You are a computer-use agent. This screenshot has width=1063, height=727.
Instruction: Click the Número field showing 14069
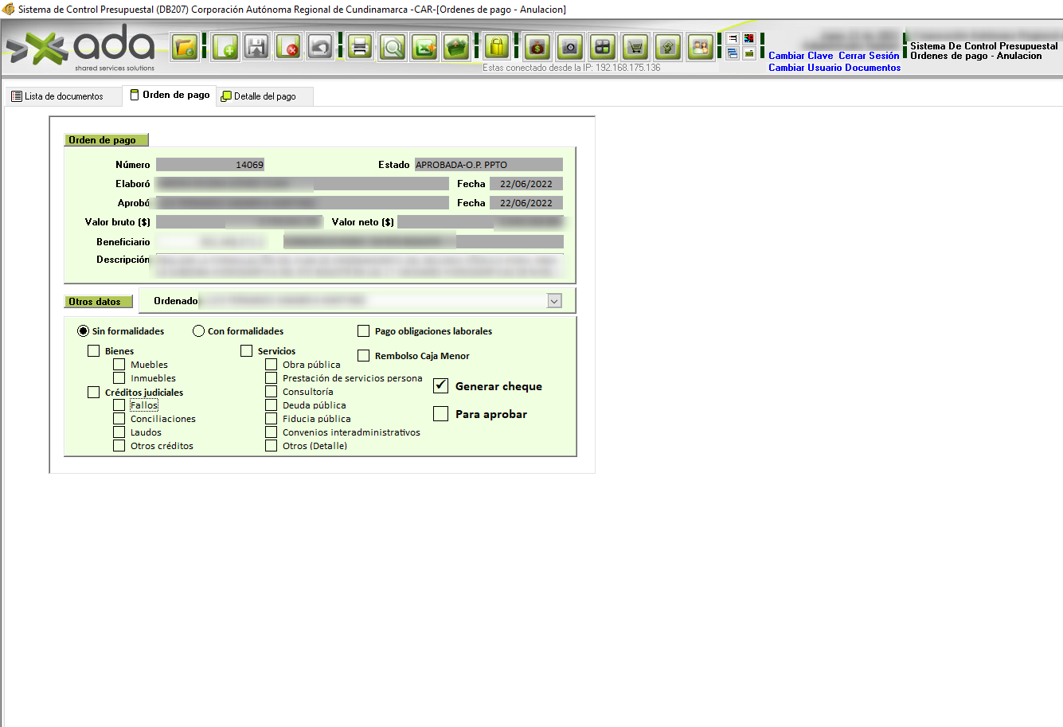[x=210, y=165]
